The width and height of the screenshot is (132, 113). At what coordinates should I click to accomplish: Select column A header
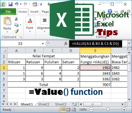[16, 51]
